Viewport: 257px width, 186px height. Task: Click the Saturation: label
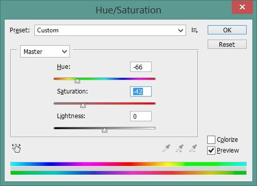pyautogui.click(x=72, y=91)
